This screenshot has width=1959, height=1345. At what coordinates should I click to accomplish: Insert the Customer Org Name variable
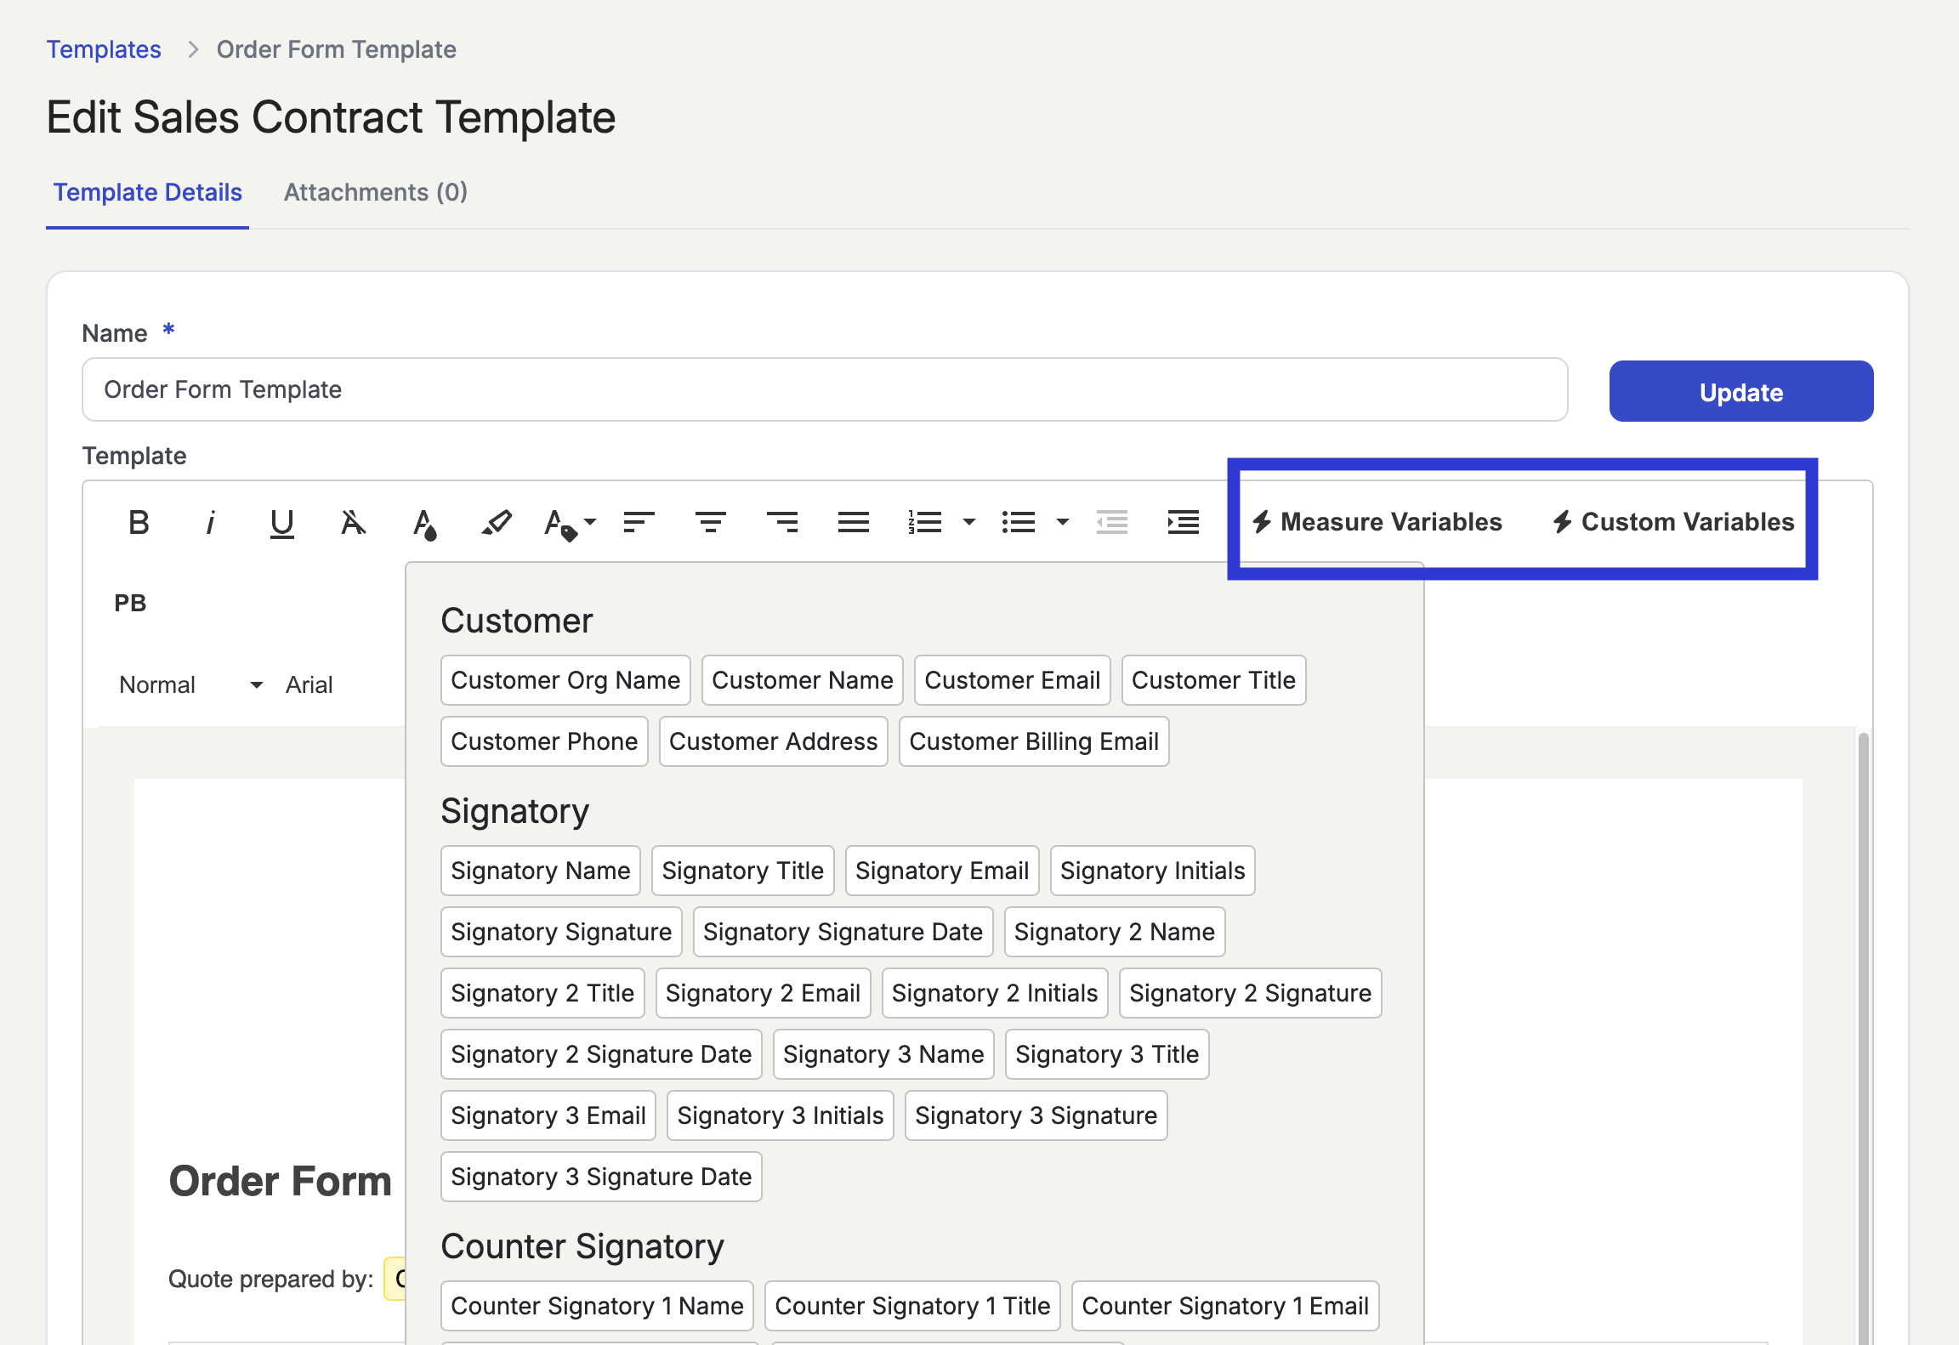coord(565,680)
